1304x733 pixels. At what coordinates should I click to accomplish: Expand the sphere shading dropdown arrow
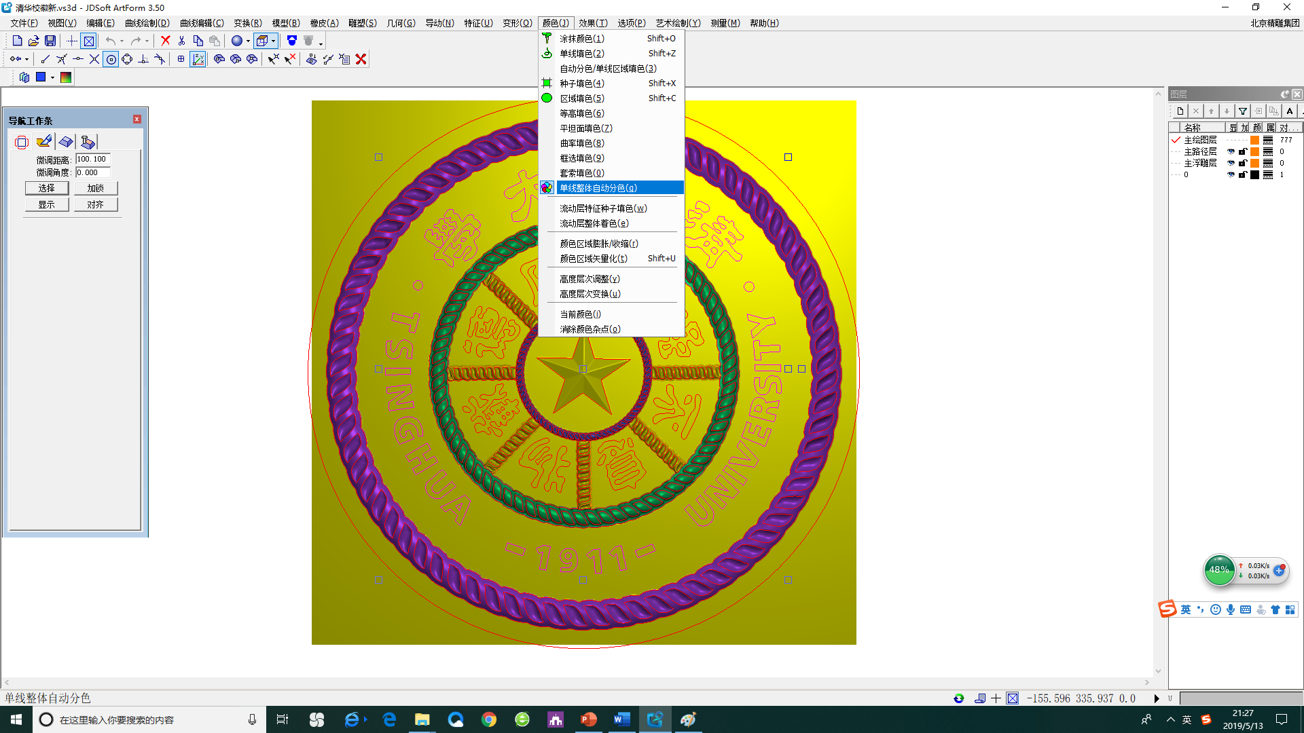[x=248, y=41]
